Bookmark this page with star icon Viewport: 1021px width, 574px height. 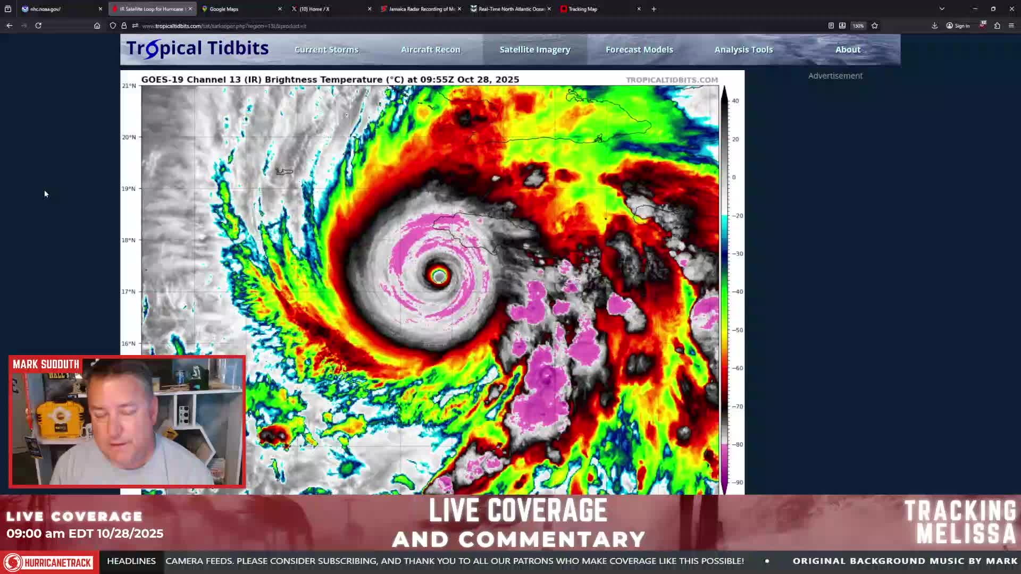click(x=875, y=26)
